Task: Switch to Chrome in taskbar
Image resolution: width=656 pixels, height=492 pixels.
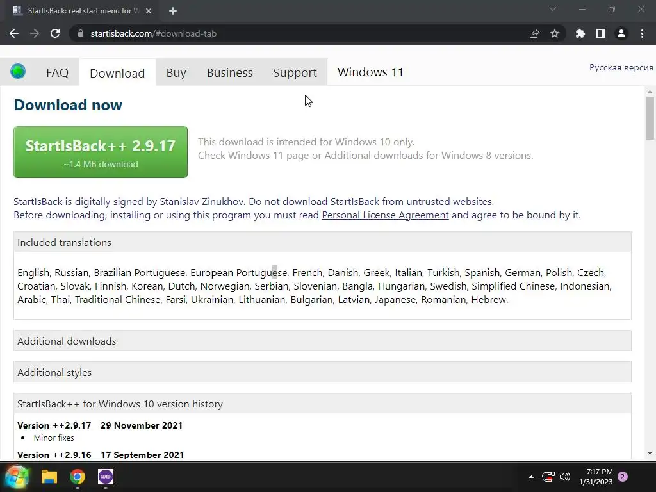Action: click(x=78, y=477)
